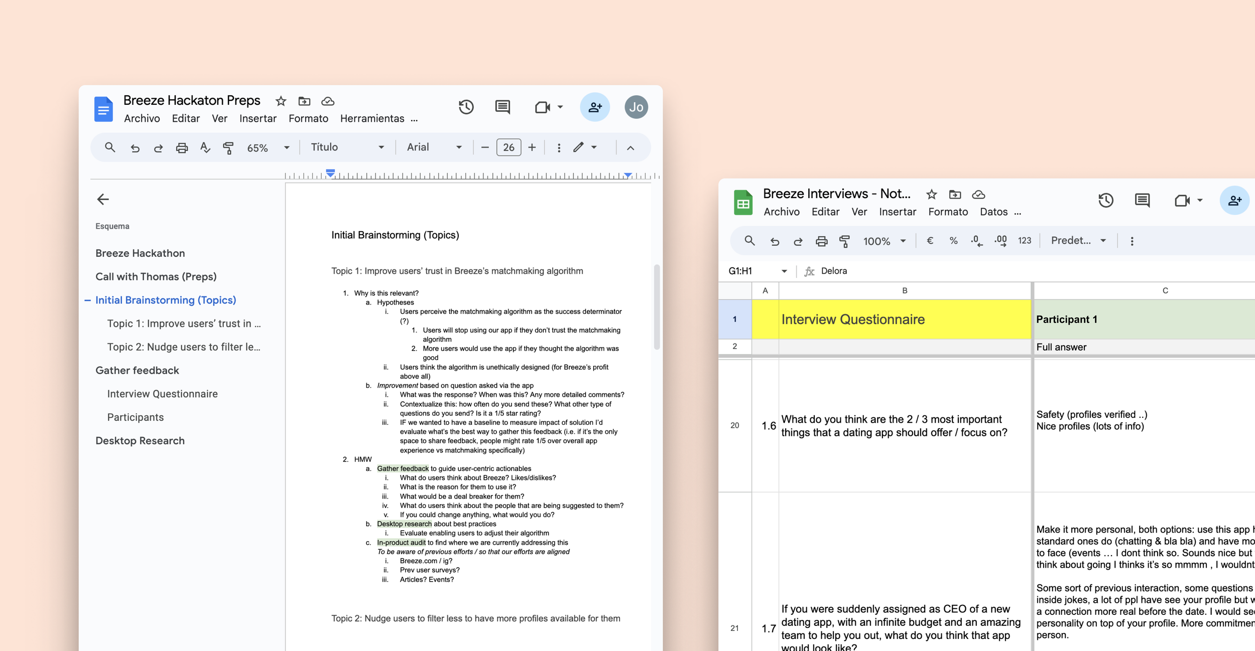The width and height of the screenshot is (1255, 651).
Task: Click the spellcheck icon in Docs toolbar
Action: pyautogui.click(x=205, y=147)
